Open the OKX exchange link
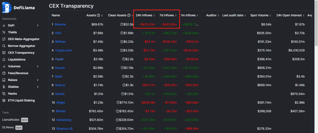The image size is (318, 133). (x=58, y=33)
